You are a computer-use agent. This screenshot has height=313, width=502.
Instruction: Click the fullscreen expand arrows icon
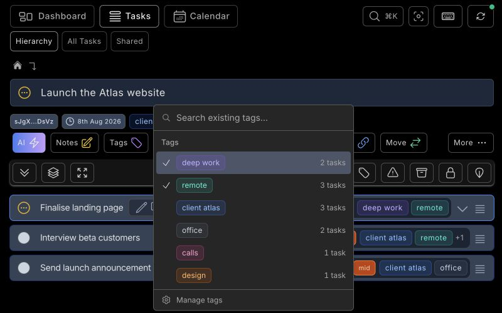click(82, 173)
